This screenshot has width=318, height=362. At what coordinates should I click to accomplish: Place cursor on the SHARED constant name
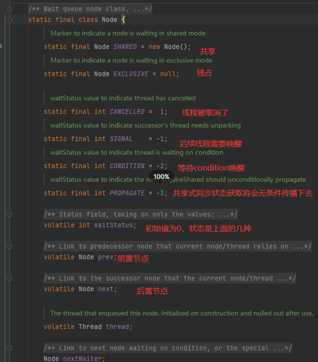(125, 47)
